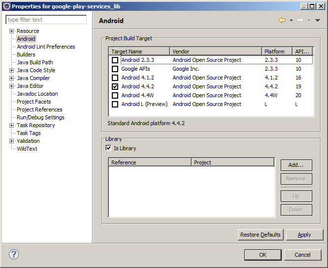Check the Android 2.3.3 target checkbox

click(115, 60)
